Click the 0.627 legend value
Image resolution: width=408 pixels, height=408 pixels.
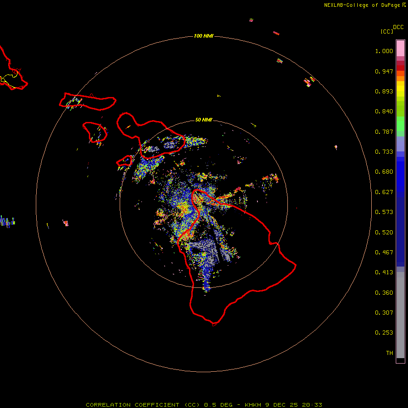pos(384,192)
